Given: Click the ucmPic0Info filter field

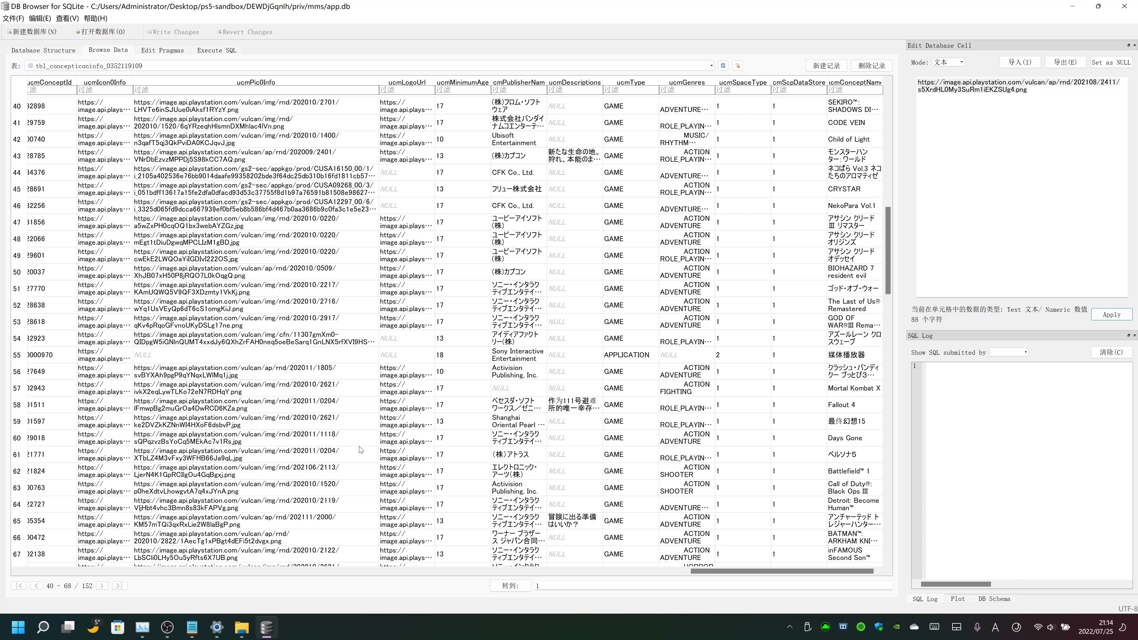Looking at the screenshot, I should tap(255, 90).
